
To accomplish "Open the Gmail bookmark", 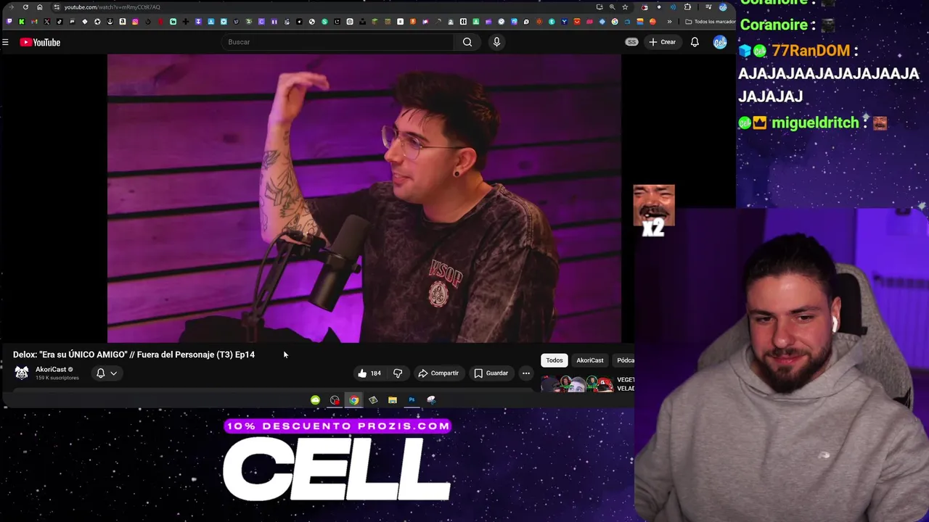I will click(x=34, y=21).
